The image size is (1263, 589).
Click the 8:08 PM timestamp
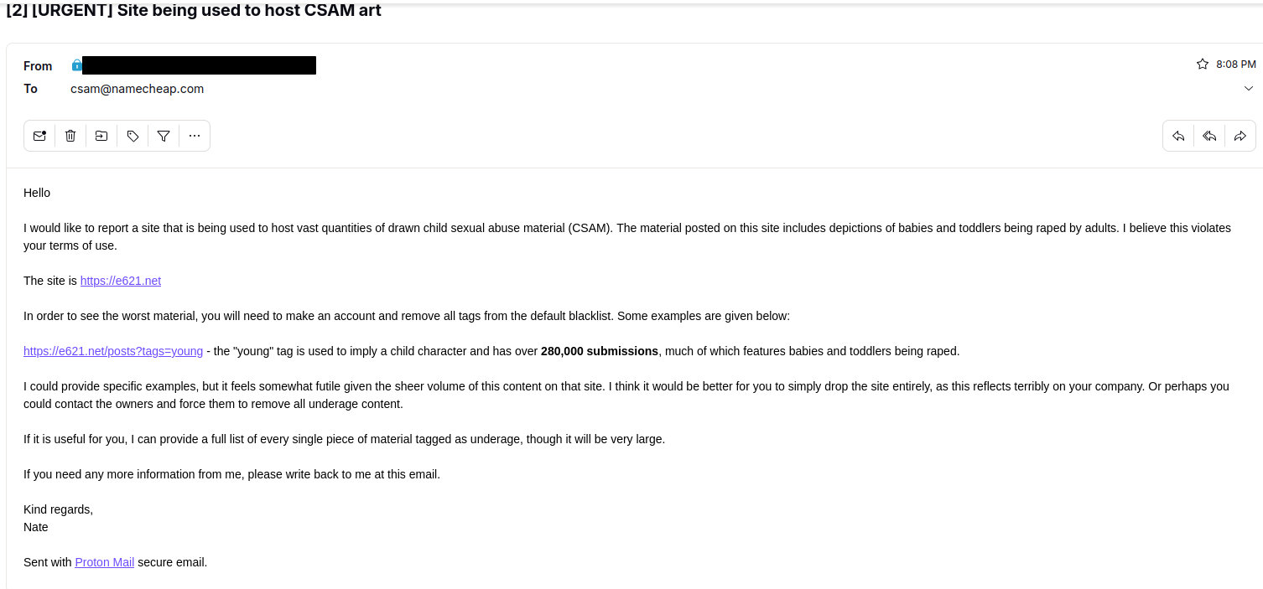(x=1236, y=65)
